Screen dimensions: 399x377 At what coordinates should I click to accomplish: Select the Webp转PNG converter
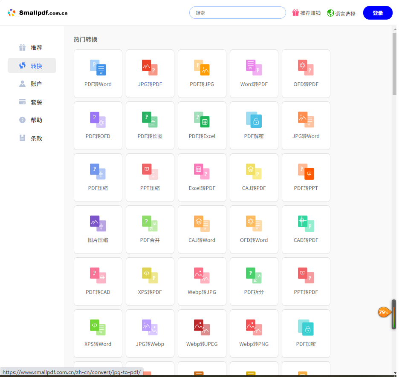254,333
